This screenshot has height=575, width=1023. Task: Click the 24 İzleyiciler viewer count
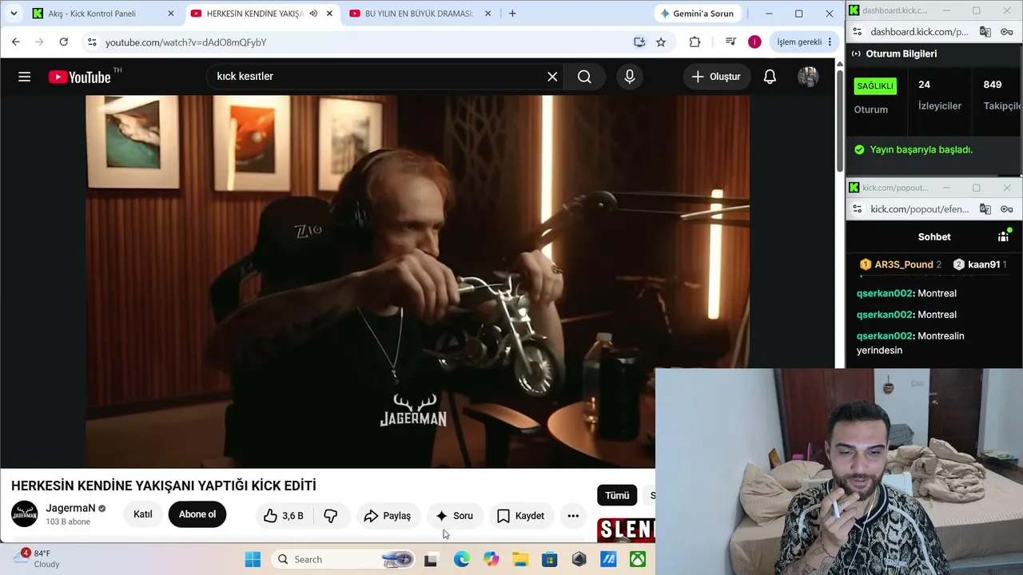pos(940,95)
